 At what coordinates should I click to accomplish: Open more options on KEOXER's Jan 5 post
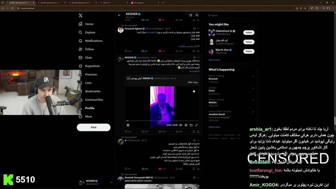tap(198, 57)
